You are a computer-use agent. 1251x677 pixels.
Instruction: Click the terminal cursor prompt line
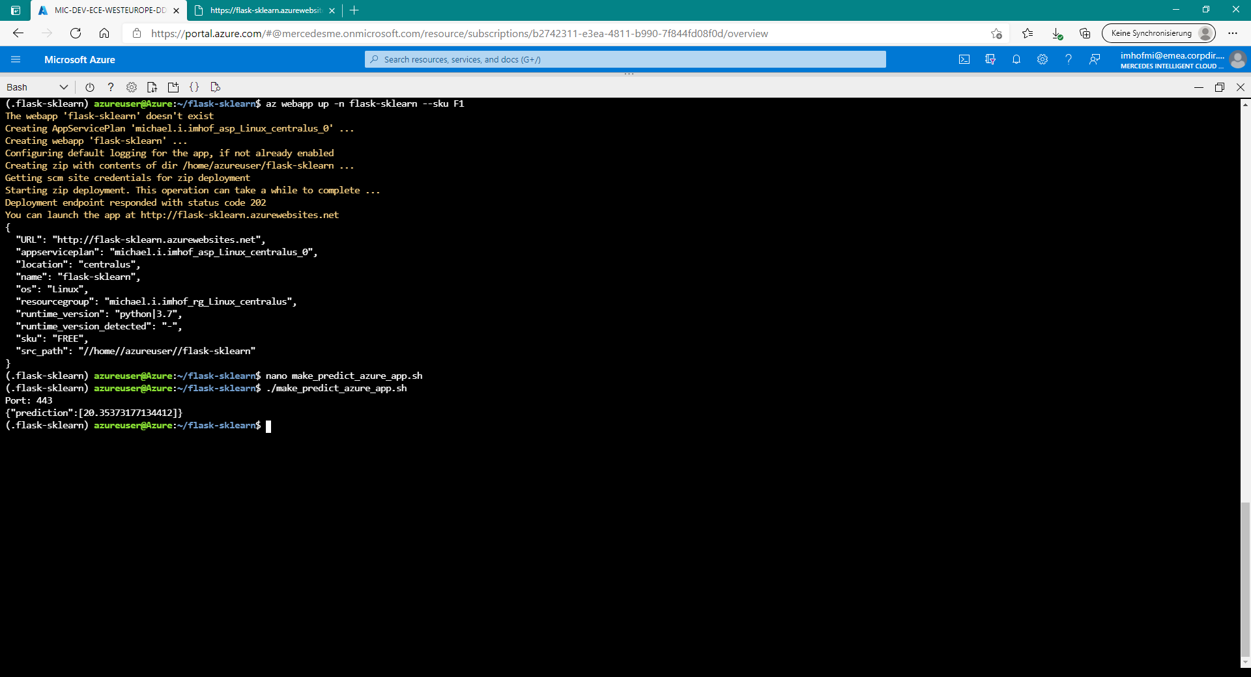138,426
